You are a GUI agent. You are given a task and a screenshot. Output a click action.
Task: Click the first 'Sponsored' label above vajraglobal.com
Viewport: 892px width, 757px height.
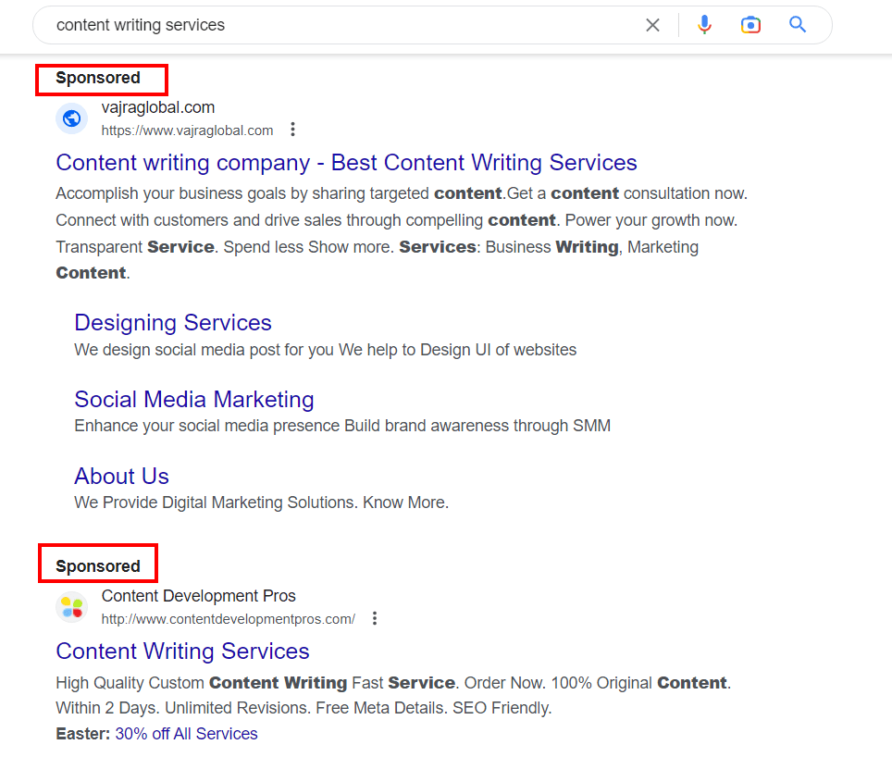98,78
